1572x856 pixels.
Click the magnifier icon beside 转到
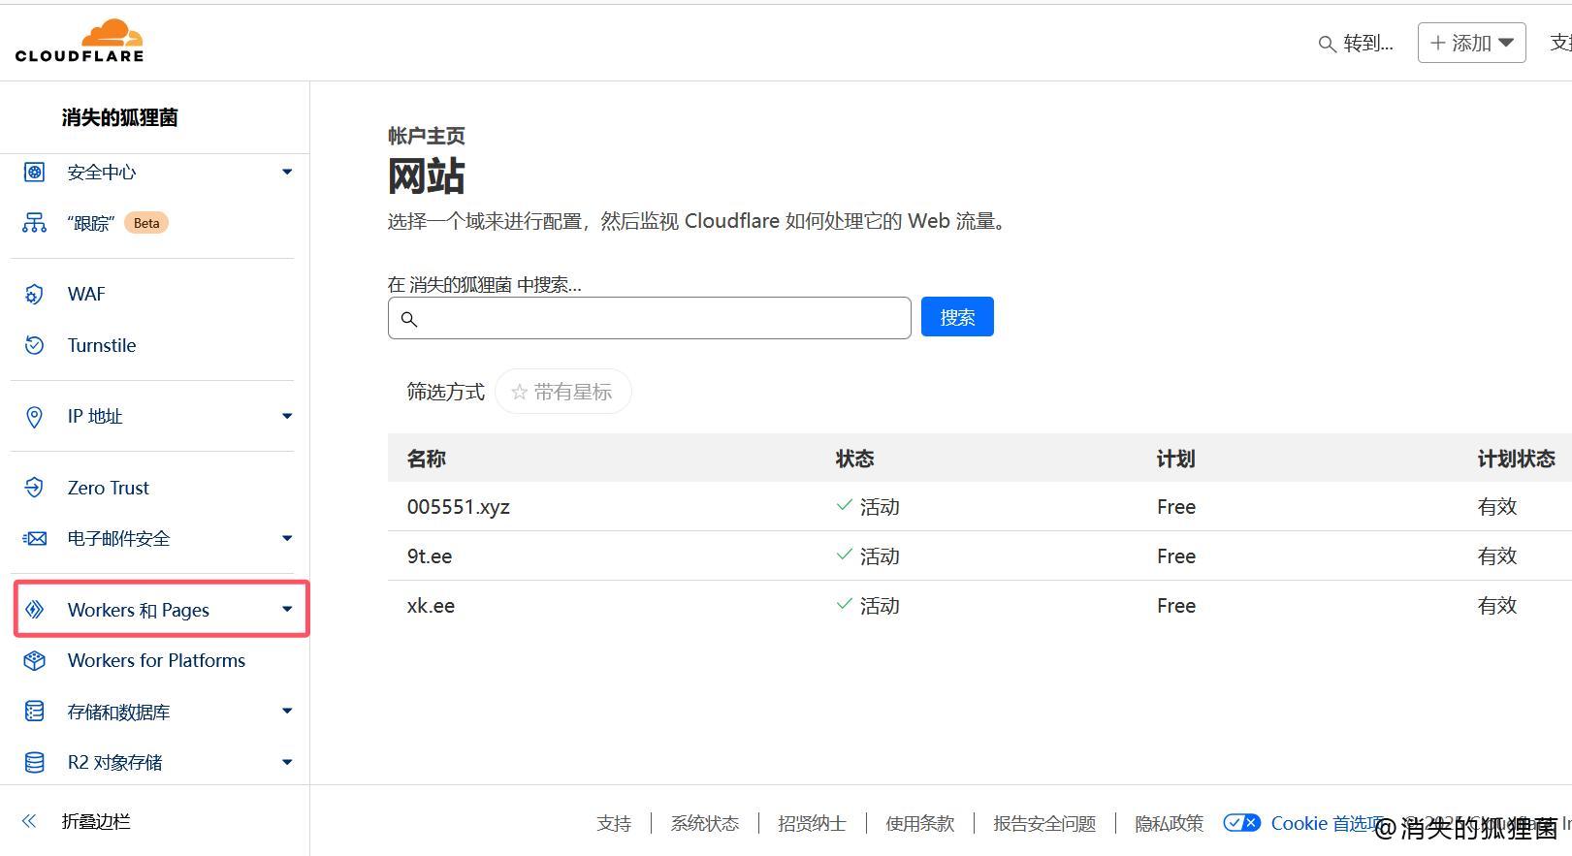coord(1328,44)
